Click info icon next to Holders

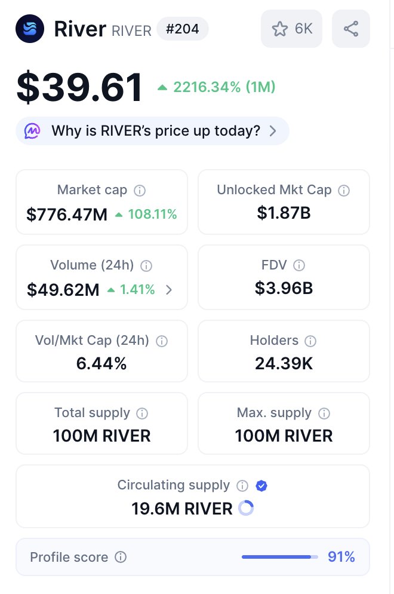(310, 341)
